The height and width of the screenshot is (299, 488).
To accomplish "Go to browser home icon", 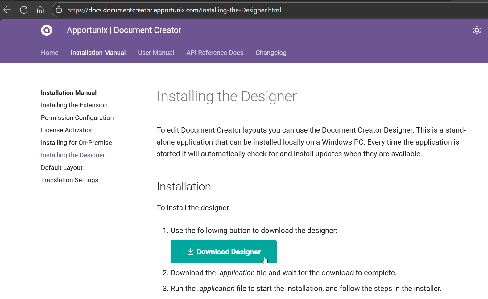I will pos(40,10).
